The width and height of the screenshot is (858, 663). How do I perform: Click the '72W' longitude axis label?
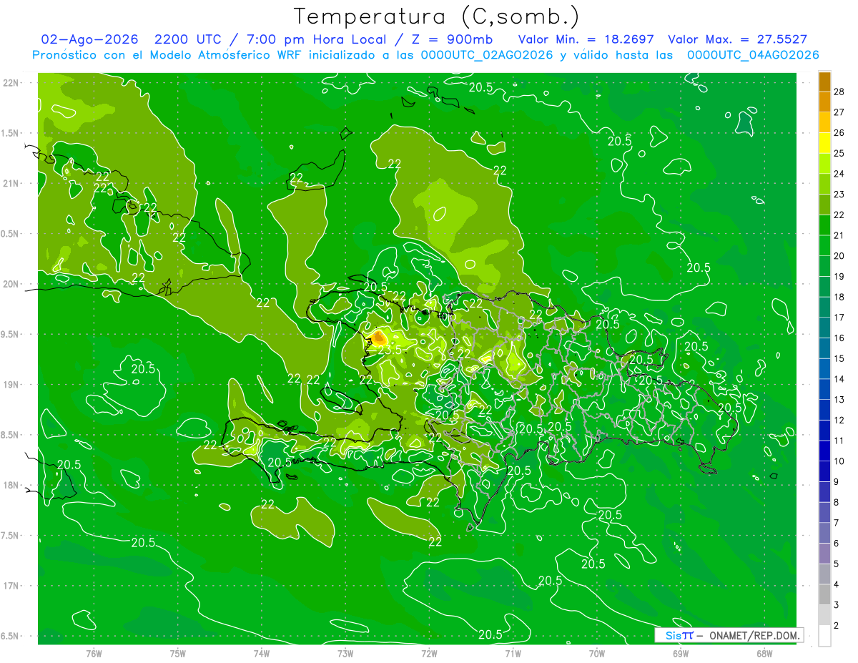pyautogui.click(x=429, y=654)
